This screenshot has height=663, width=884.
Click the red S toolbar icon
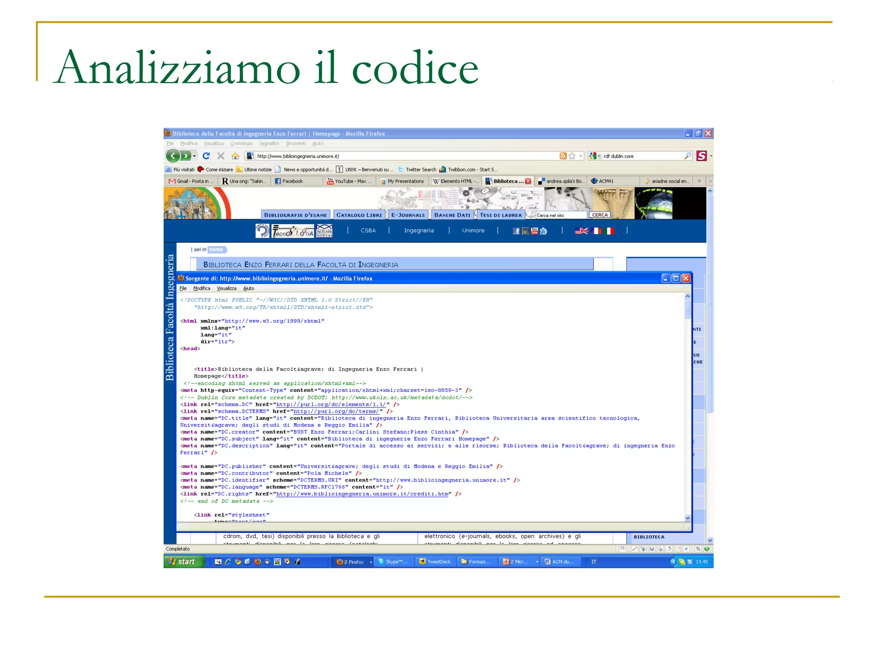pos(702,156)
